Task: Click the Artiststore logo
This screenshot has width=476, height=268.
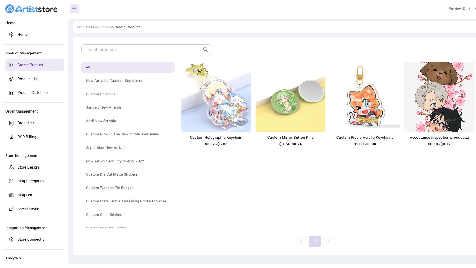Action: pyautogui.click(x=31, y=9)
